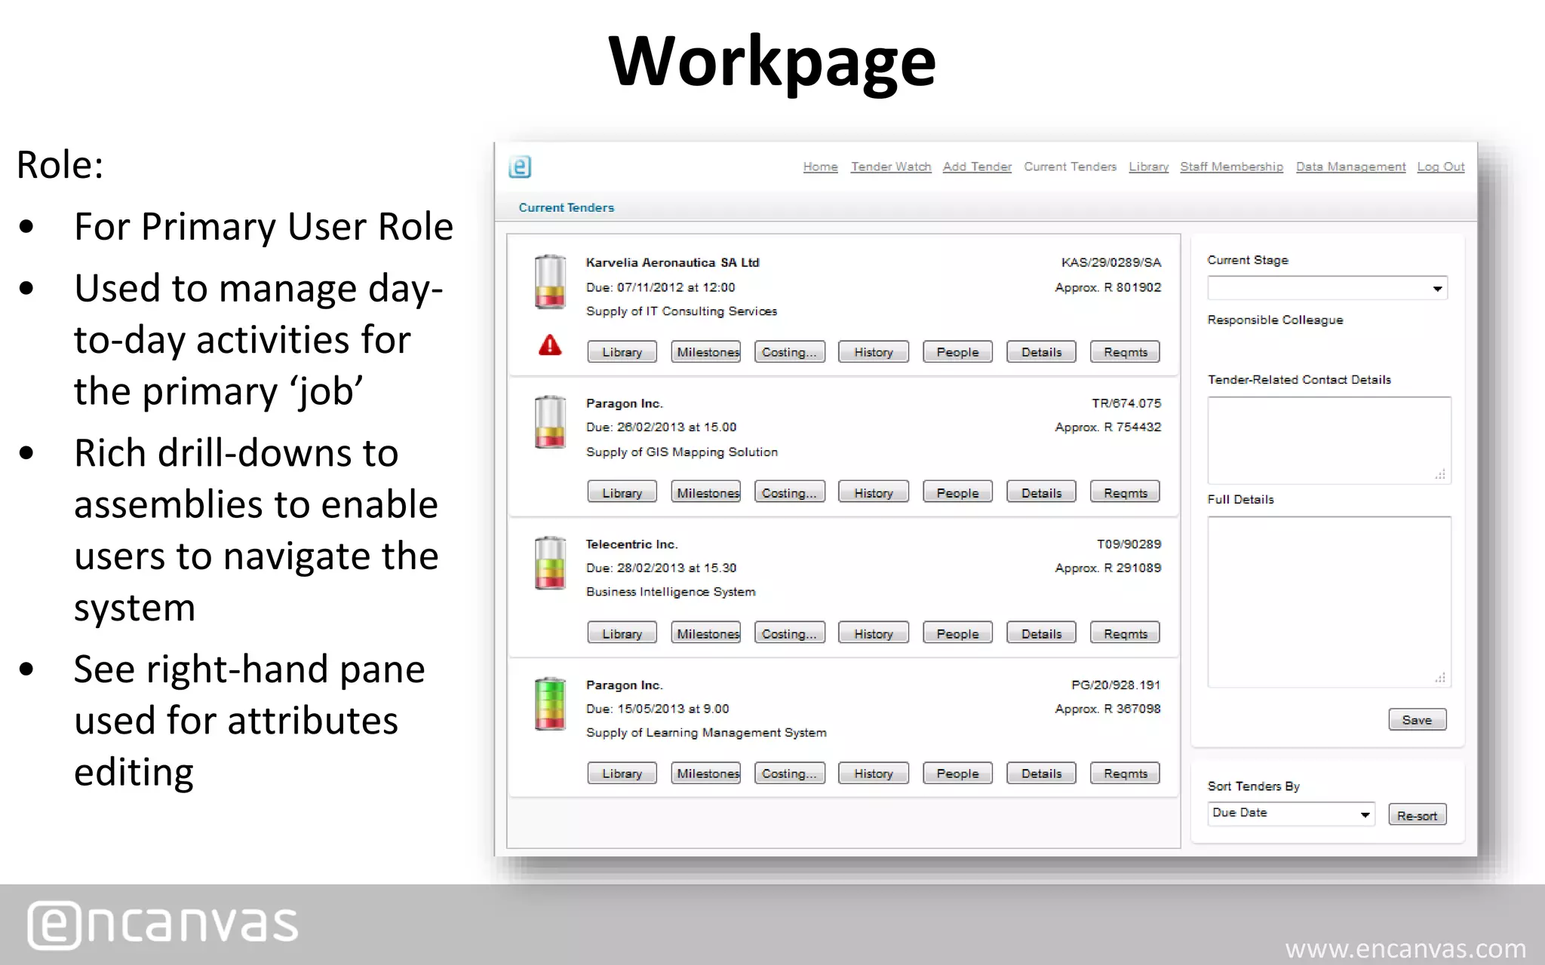Open People for Karvelia Aeronautica tender
1545x965 pixels.
click(957, 352)
